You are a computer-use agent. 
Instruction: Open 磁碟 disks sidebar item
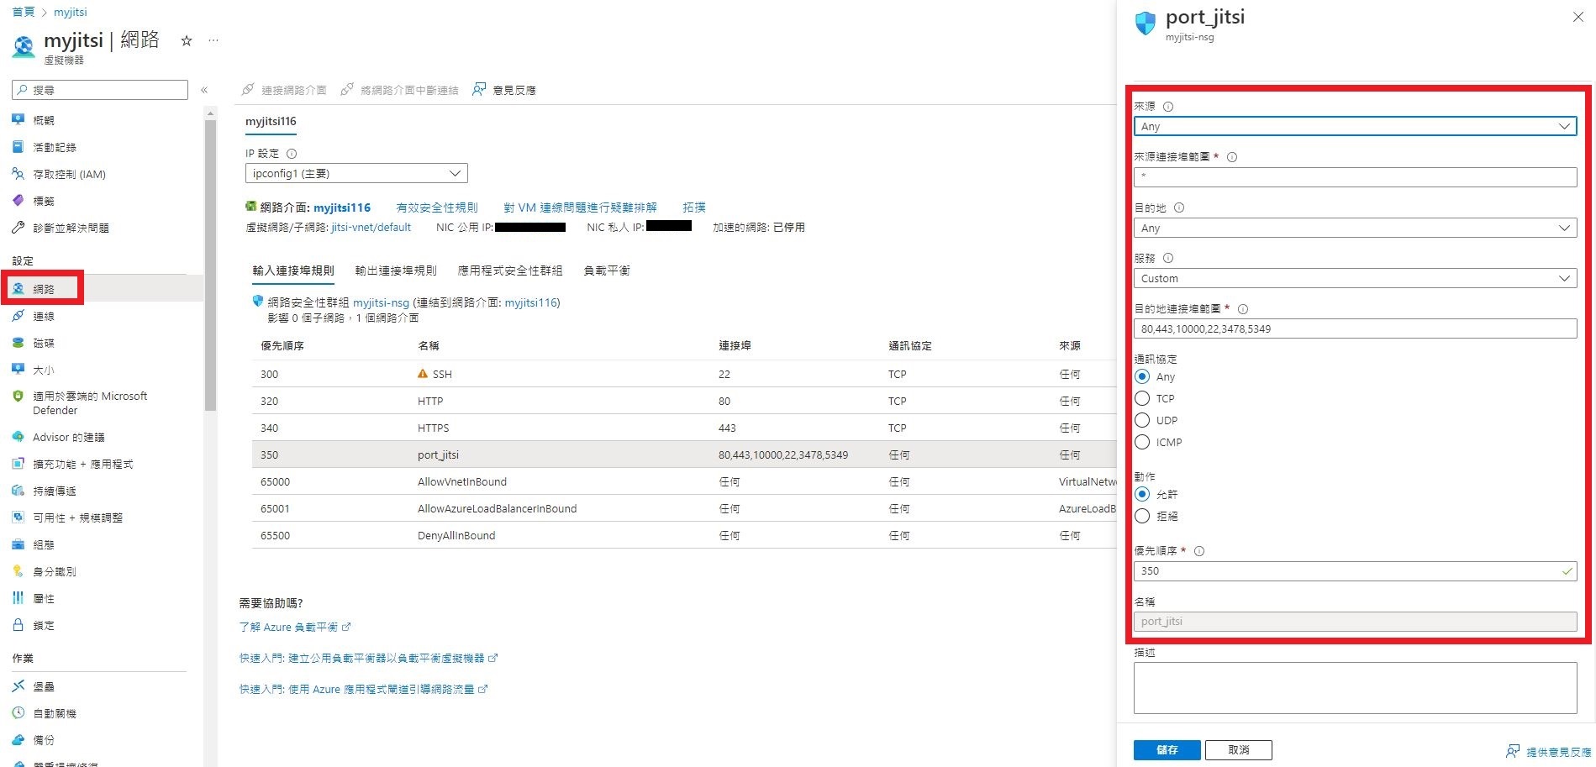[x=43, y=343]
